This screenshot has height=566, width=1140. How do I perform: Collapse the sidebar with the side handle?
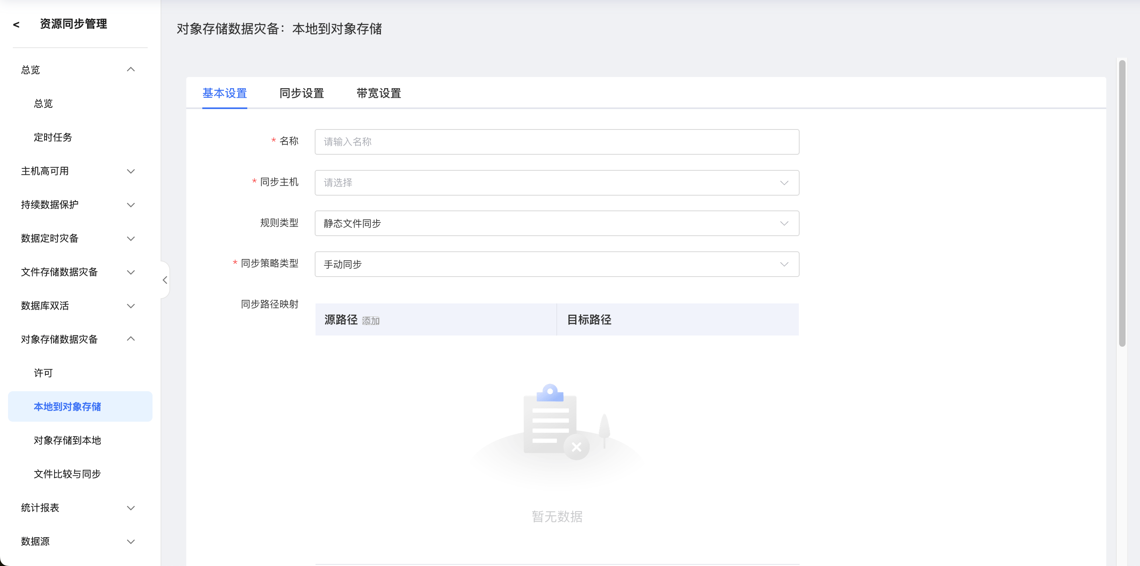coord(165,280)
